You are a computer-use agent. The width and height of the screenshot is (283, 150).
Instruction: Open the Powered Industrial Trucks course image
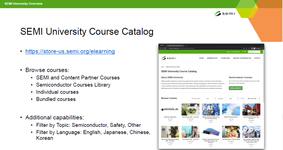(x=251, y=109)
